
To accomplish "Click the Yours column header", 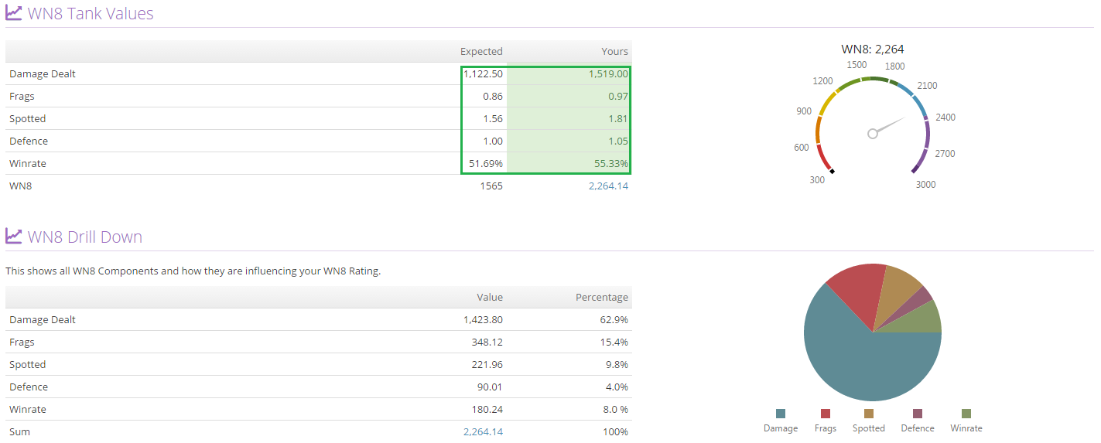I will click(x=615, y=52).
